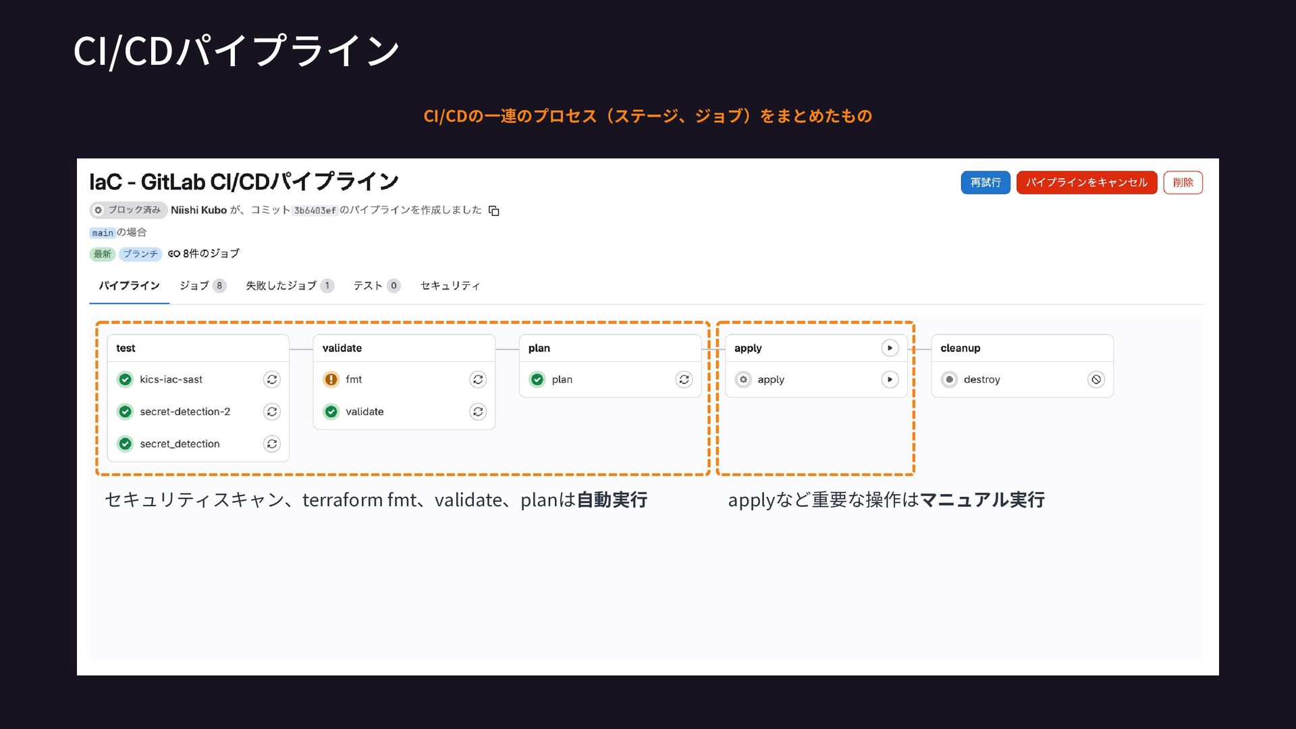Retry the validate job
Viewport: 1296px width, 729px height.
tap(478, 412)
